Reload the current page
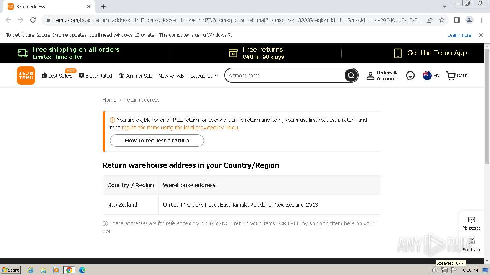The image size is (490, 275). pyautogui.click(x=33, y=20)
